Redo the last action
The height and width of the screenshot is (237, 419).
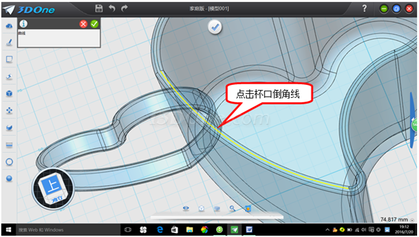[124, 8]
